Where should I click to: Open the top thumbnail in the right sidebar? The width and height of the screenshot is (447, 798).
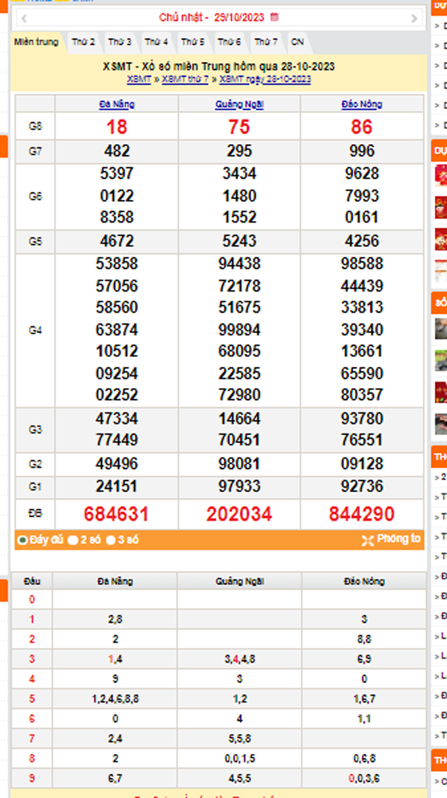(441, 175)
